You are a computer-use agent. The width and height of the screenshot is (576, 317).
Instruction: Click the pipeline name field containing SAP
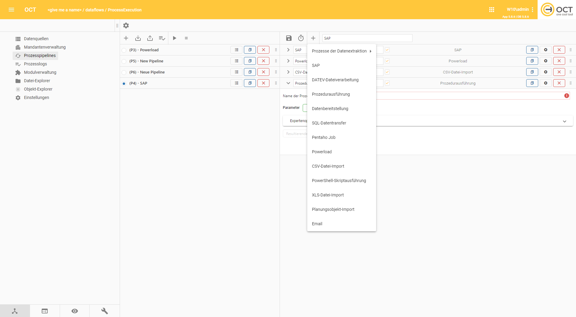tap(367, 38)
